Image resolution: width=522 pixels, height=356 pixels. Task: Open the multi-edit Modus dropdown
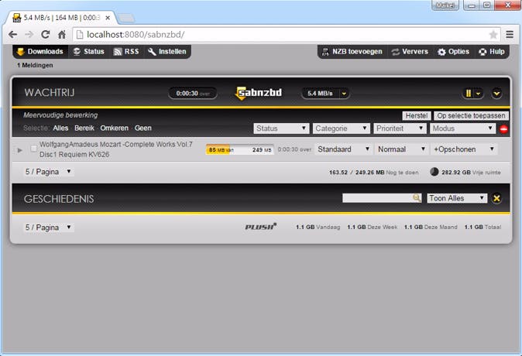[462, 128]
